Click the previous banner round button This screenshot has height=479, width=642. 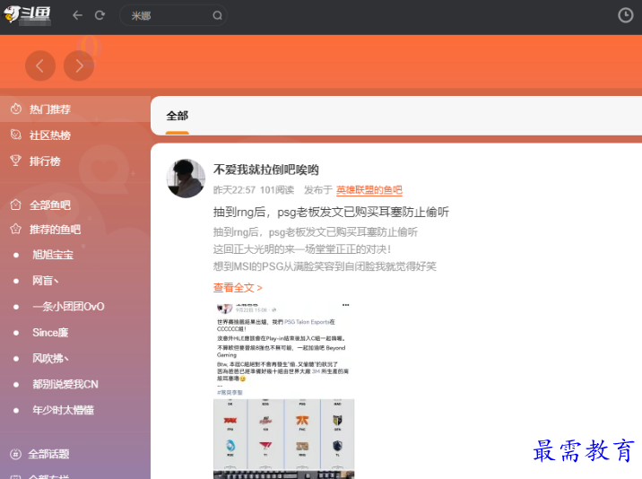40,65
